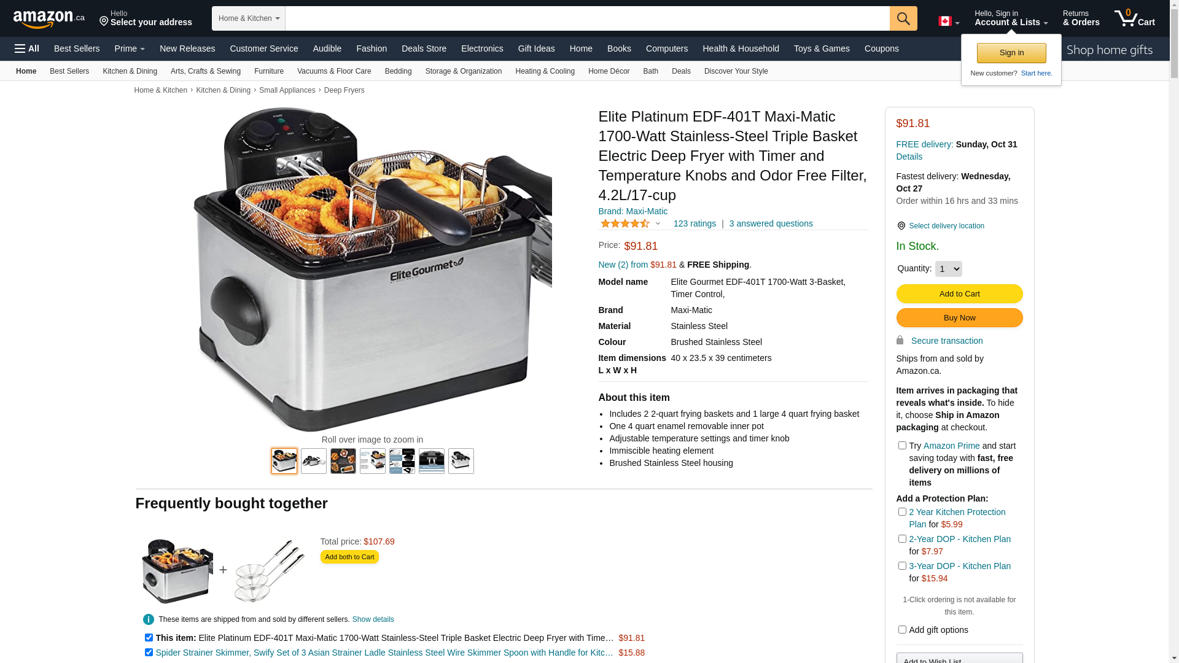Select Kitchen & Dining in the sub-navigation

pyautogui.click(x=130, y=71)
